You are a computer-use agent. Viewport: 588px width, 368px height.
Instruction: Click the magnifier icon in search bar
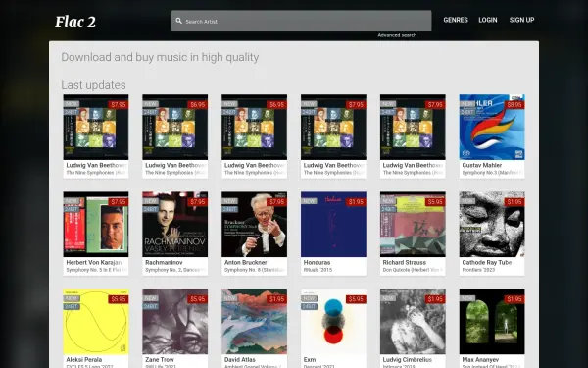(179, 21)
